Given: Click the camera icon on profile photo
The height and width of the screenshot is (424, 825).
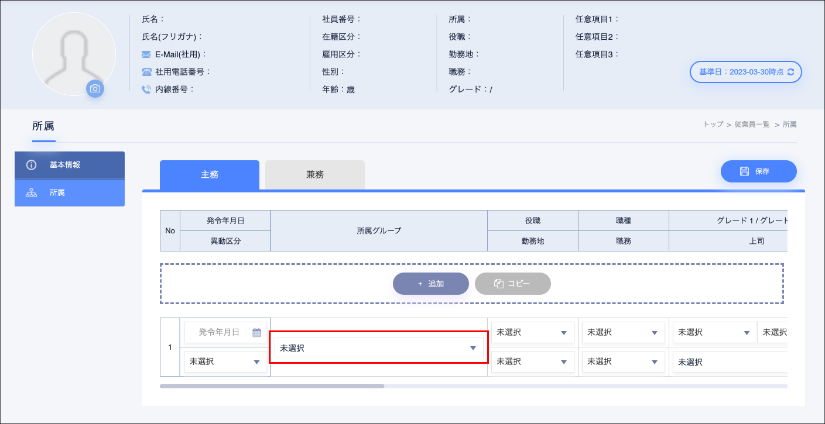Looking at the screenshot, I should pos(95,89).
